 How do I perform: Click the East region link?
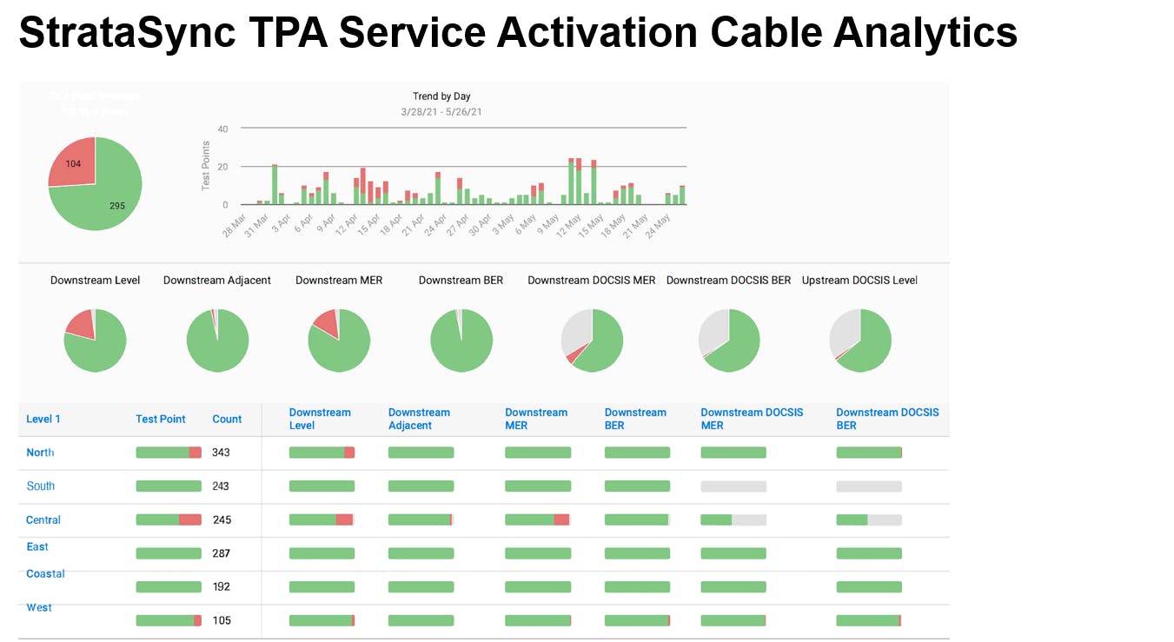tap(36, 546)
